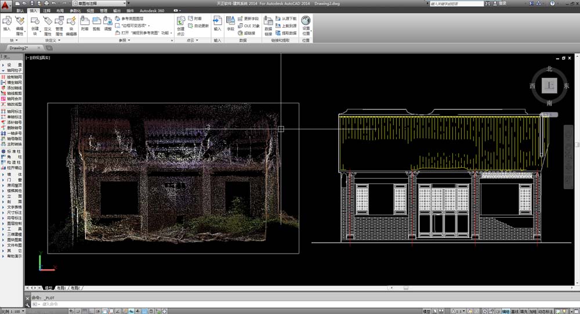Toggle 模型 space button in status bar
The height and width of the screenshot is (314, 580).
pyautogui.click(x=426, y=312)
